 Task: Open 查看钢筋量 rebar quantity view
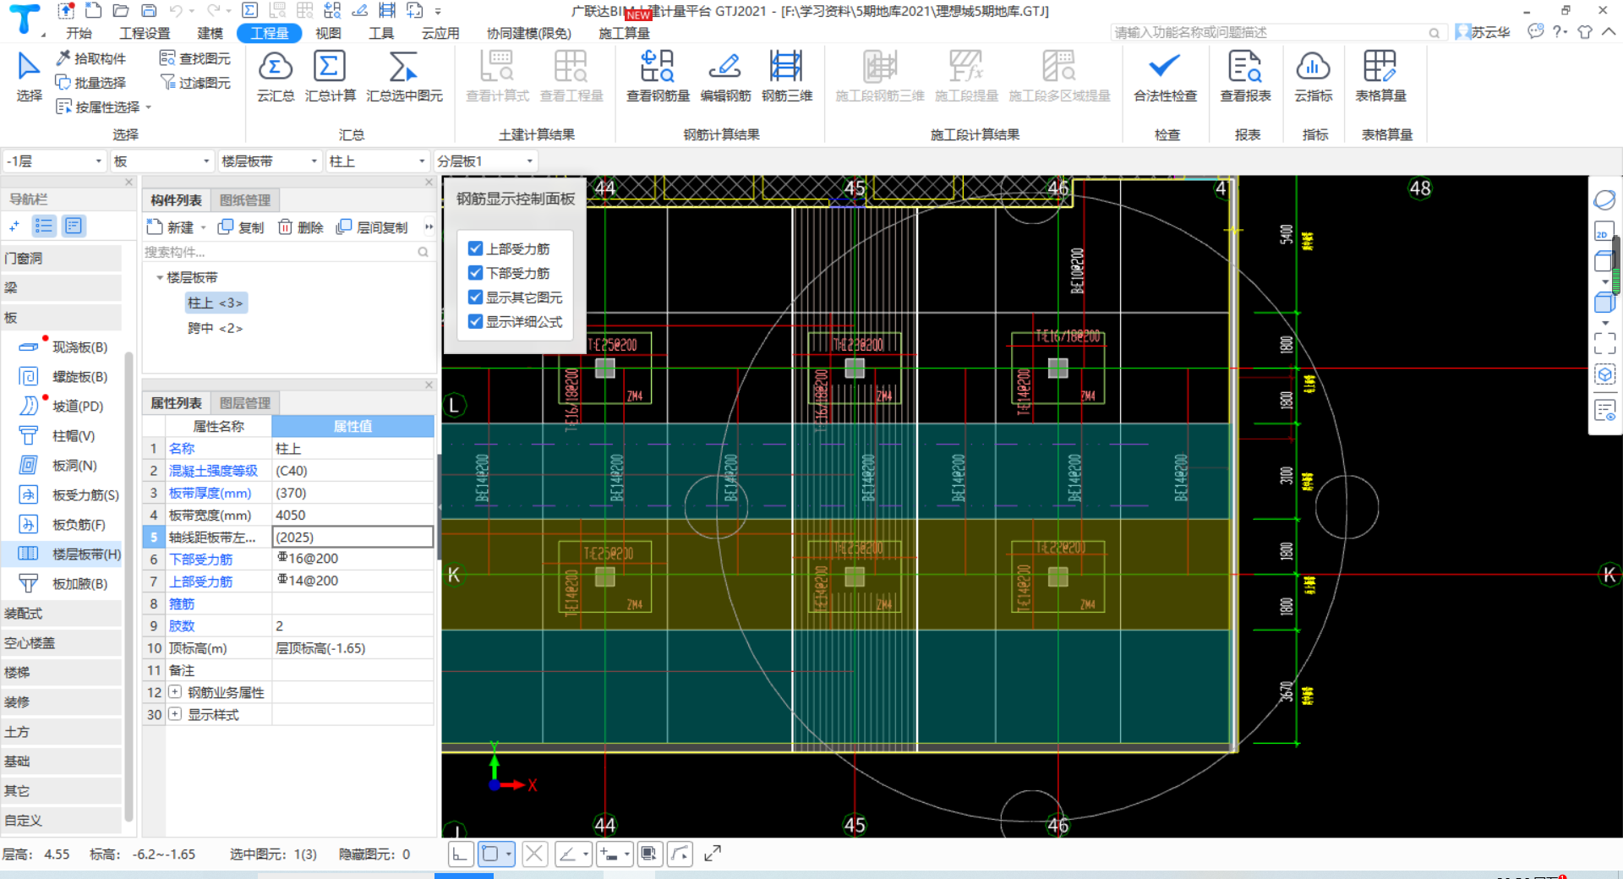(x=658, y=75)
